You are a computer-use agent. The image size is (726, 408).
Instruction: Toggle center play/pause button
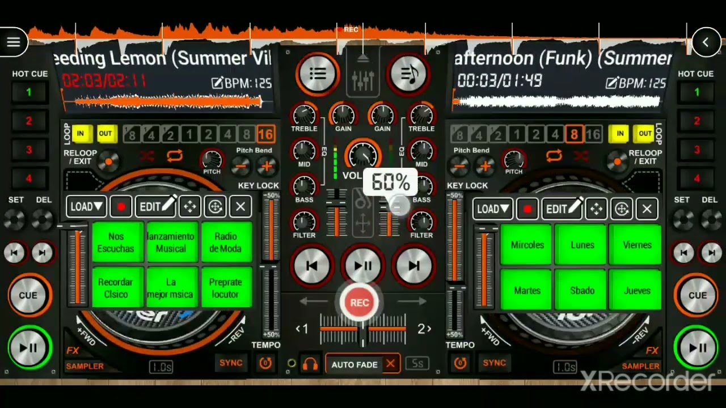363,266
